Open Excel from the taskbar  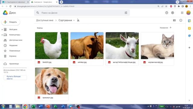pyautogui.click(x=33, y=107)
